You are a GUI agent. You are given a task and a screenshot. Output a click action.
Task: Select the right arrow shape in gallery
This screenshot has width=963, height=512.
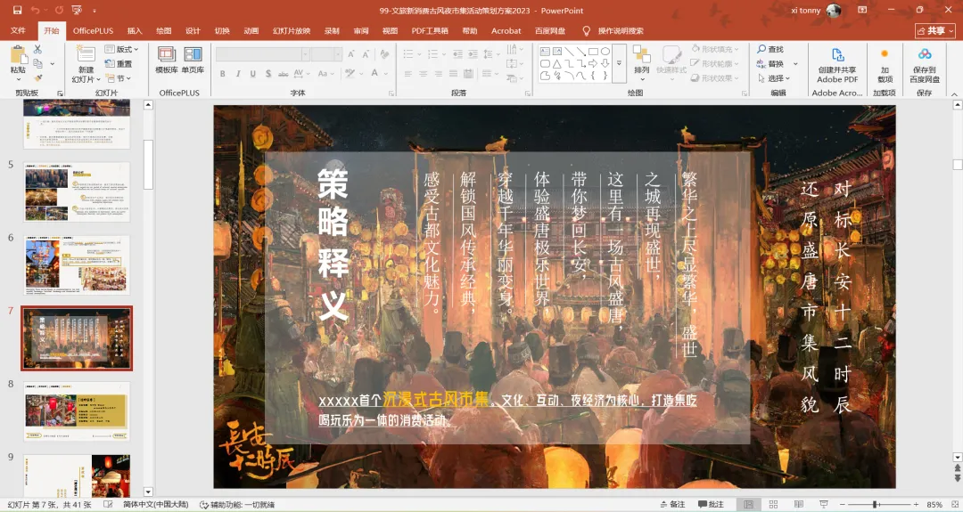pyautogui.click(x=593, y=64)
